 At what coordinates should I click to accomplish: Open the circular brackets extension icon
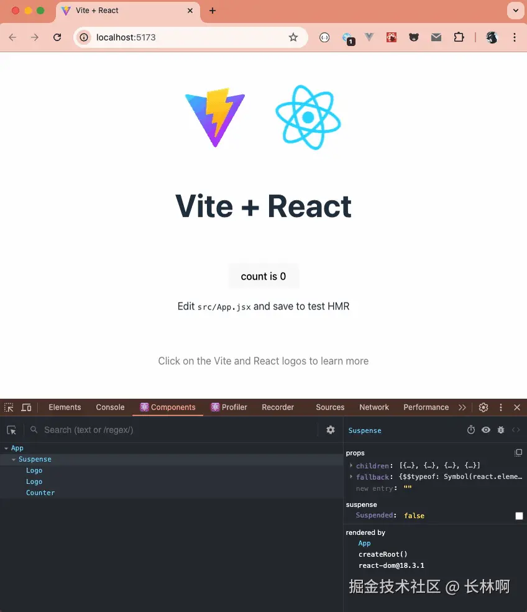pos(324,37)
